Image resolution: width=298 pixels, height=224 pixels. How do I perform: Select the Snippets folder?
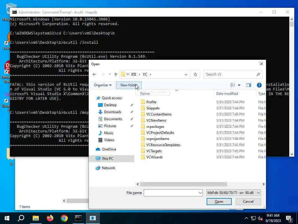point(153,108)
